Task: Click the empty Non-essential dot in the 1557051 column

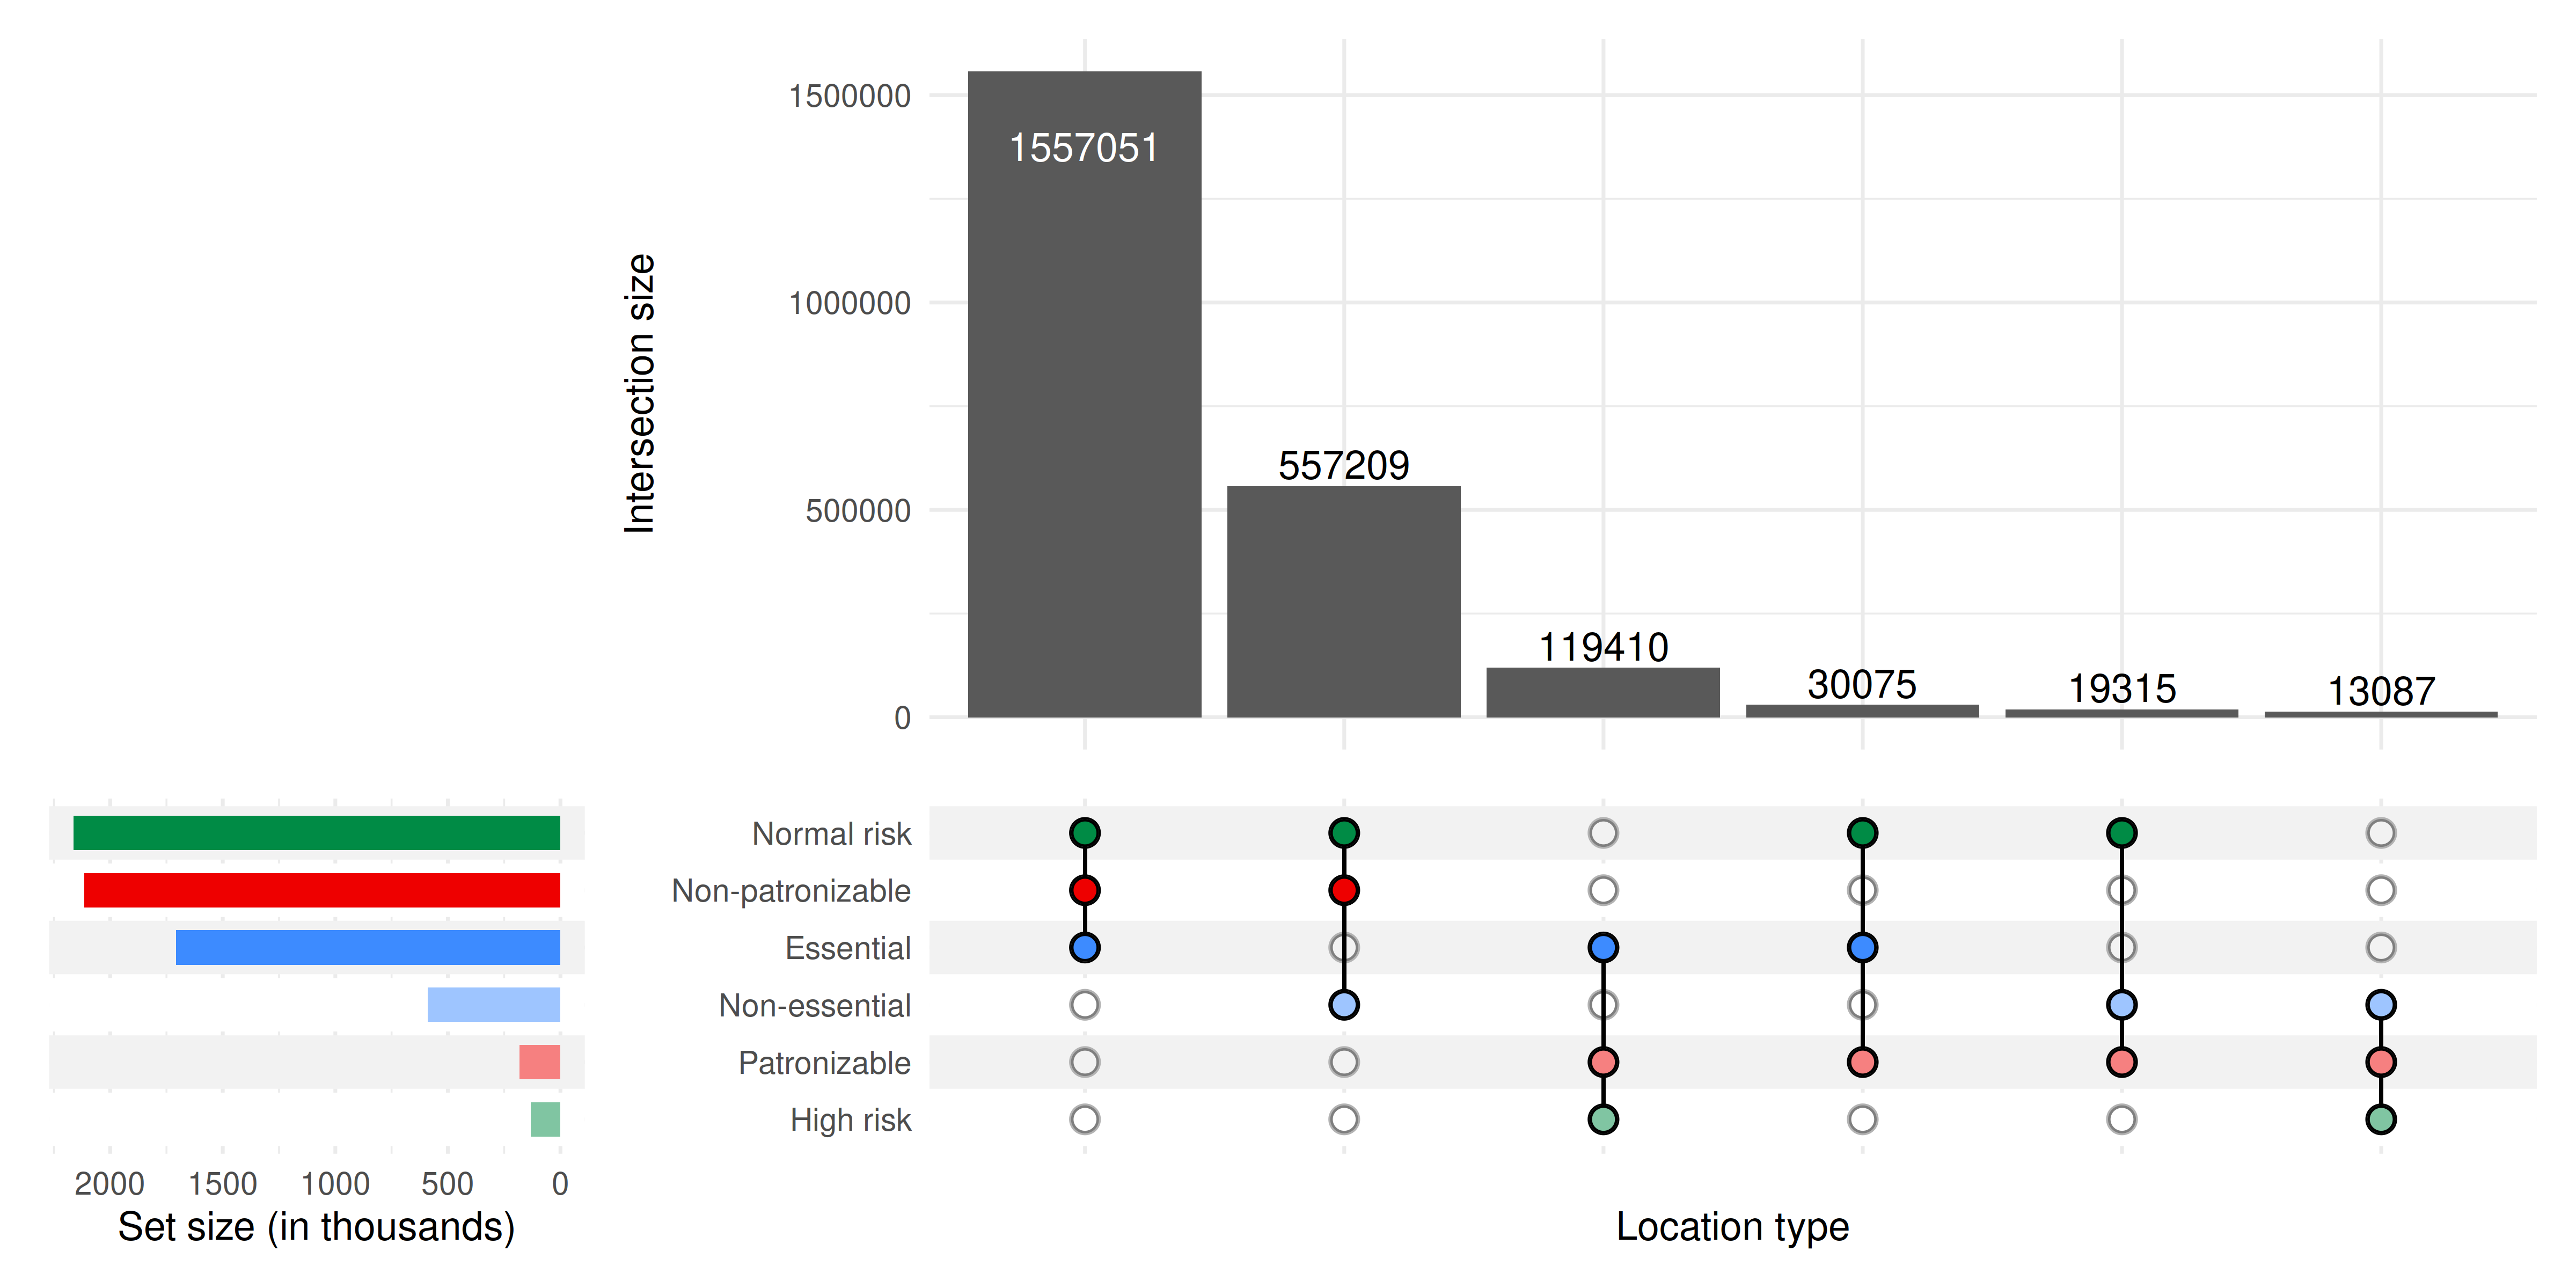Action: (x=1084, y=1004)
